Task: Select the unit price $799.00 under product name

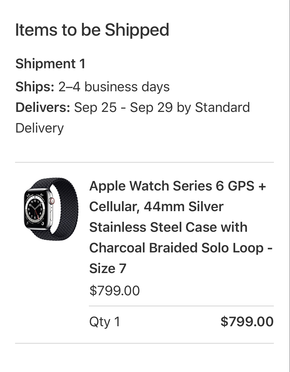Action: 115,291
